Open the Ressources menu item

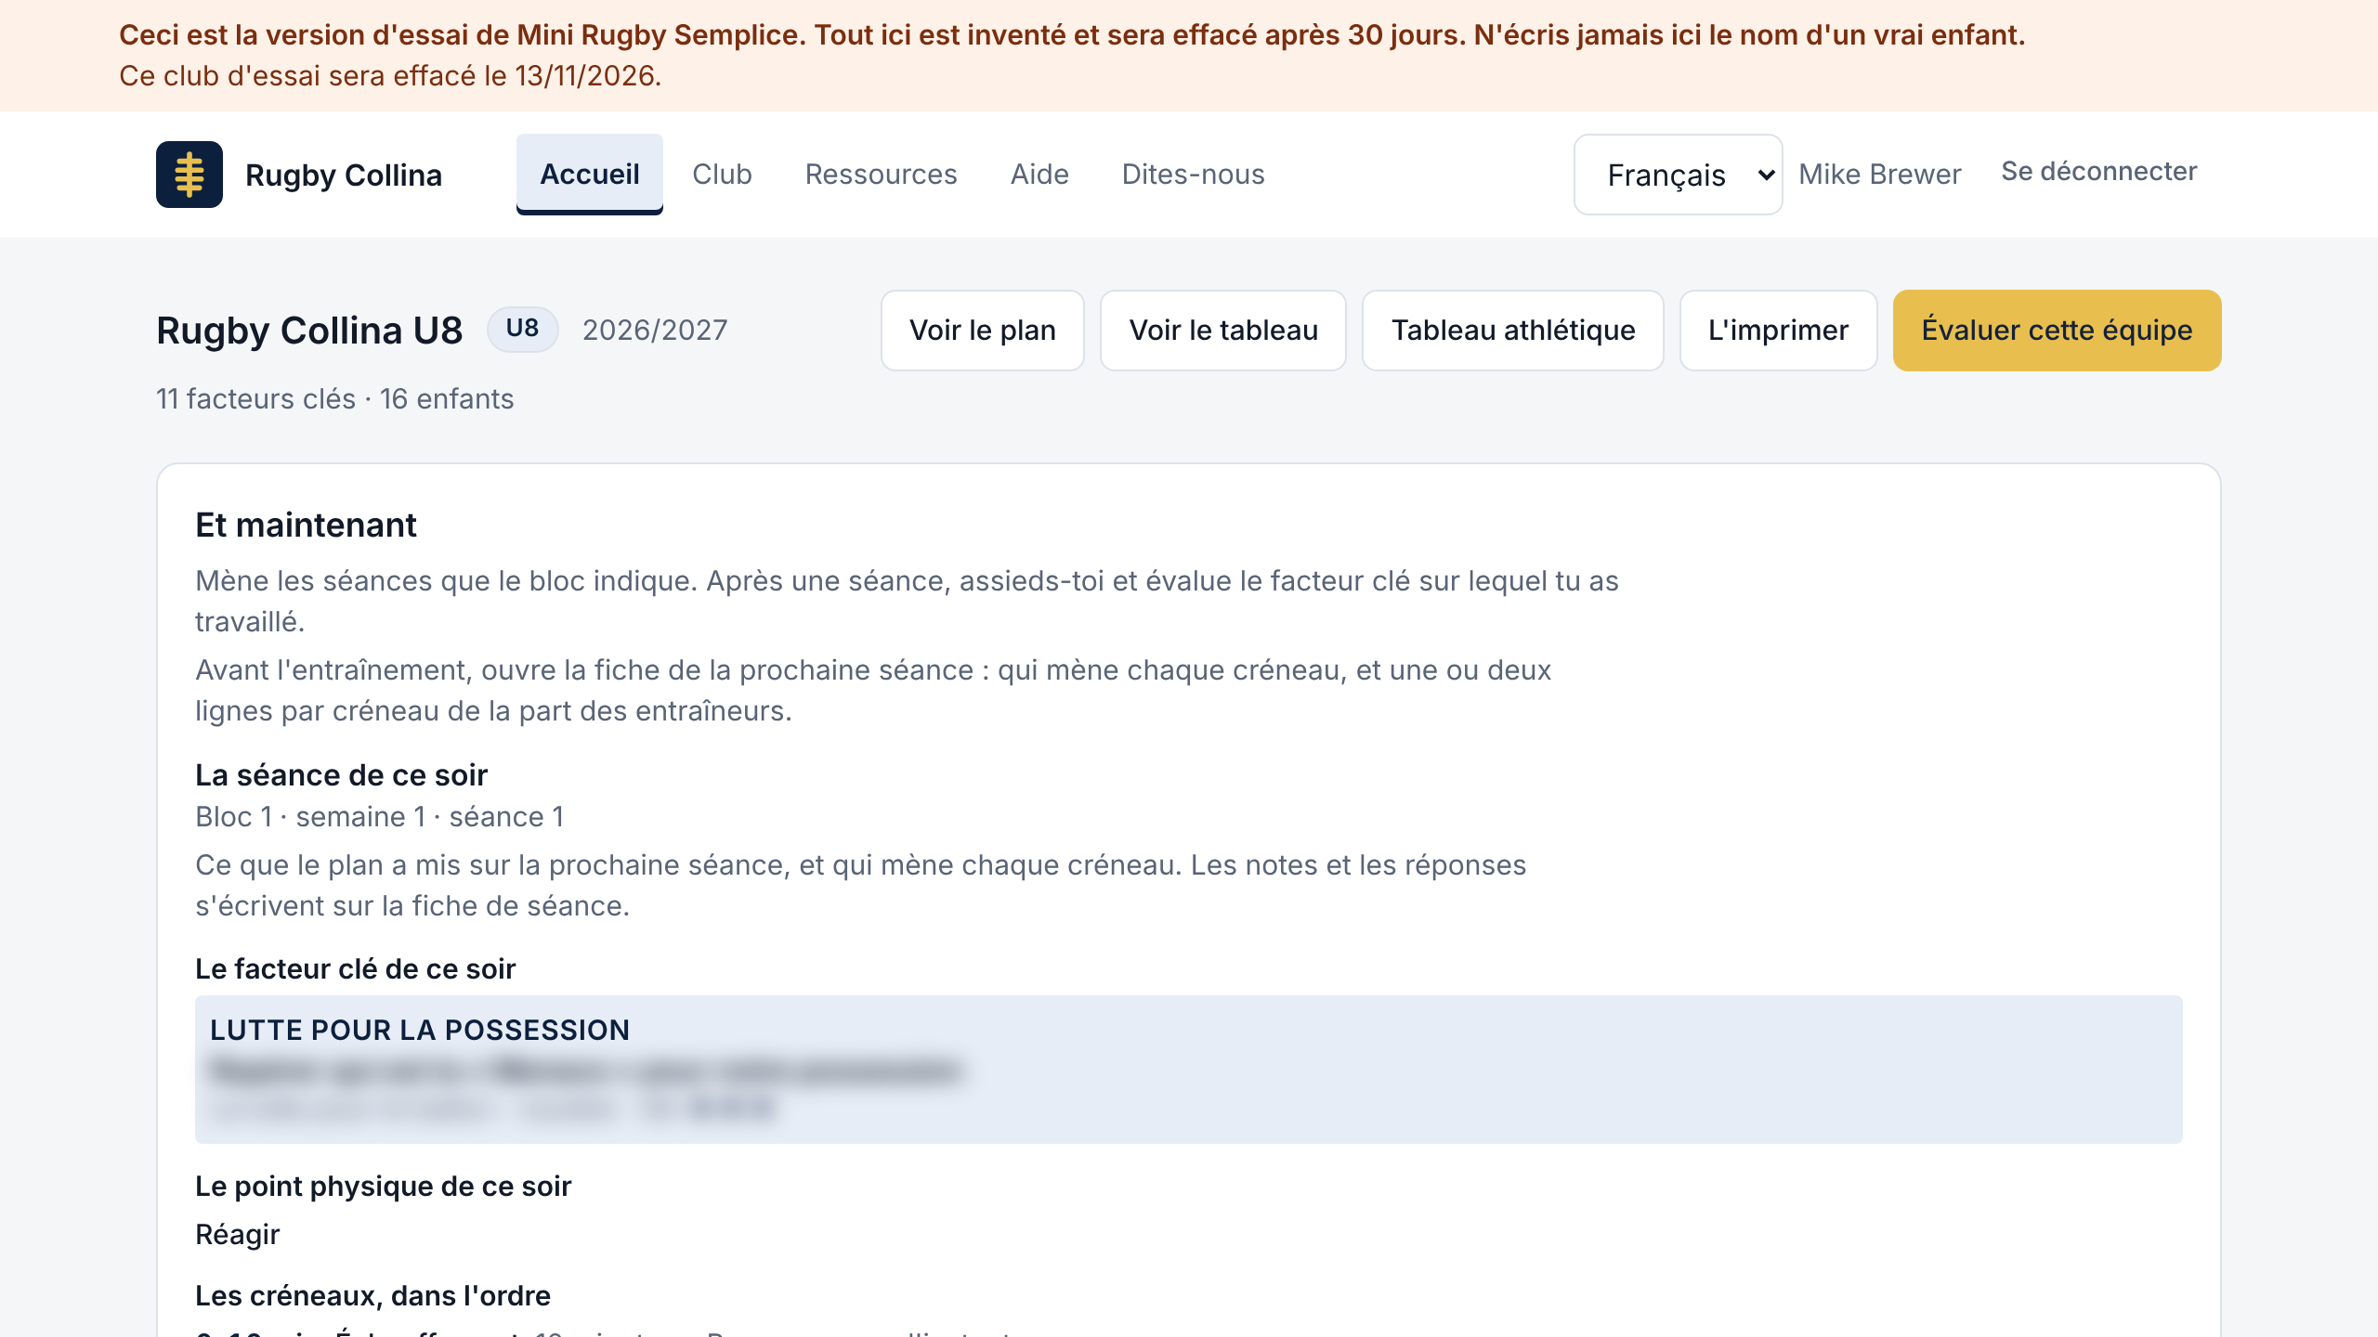[881, 174]
